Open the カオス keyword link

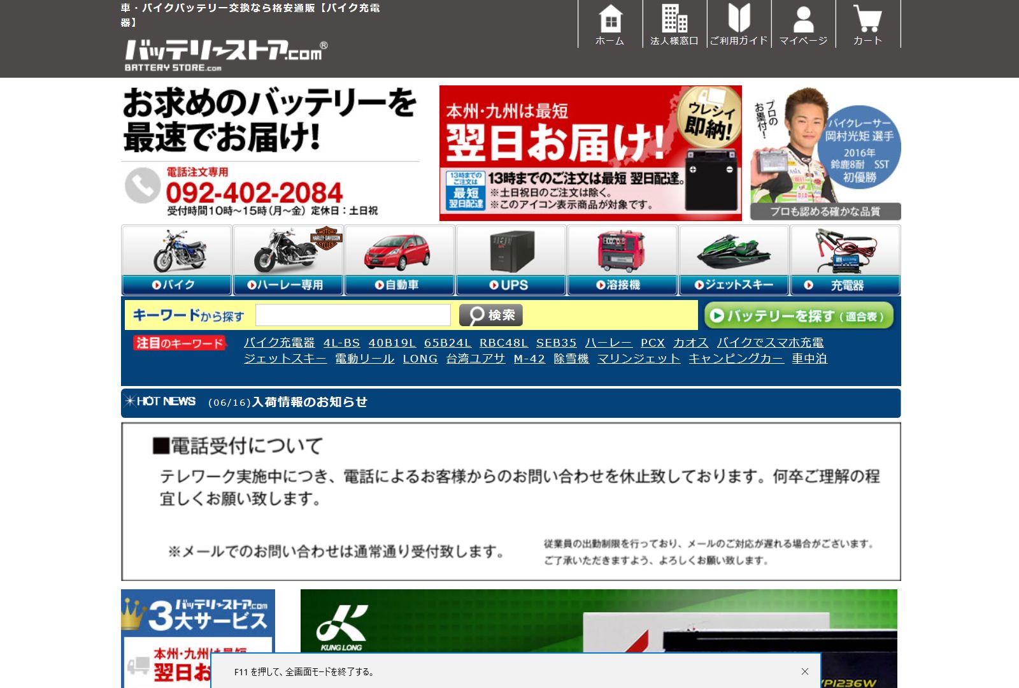[x=691, y=343]
